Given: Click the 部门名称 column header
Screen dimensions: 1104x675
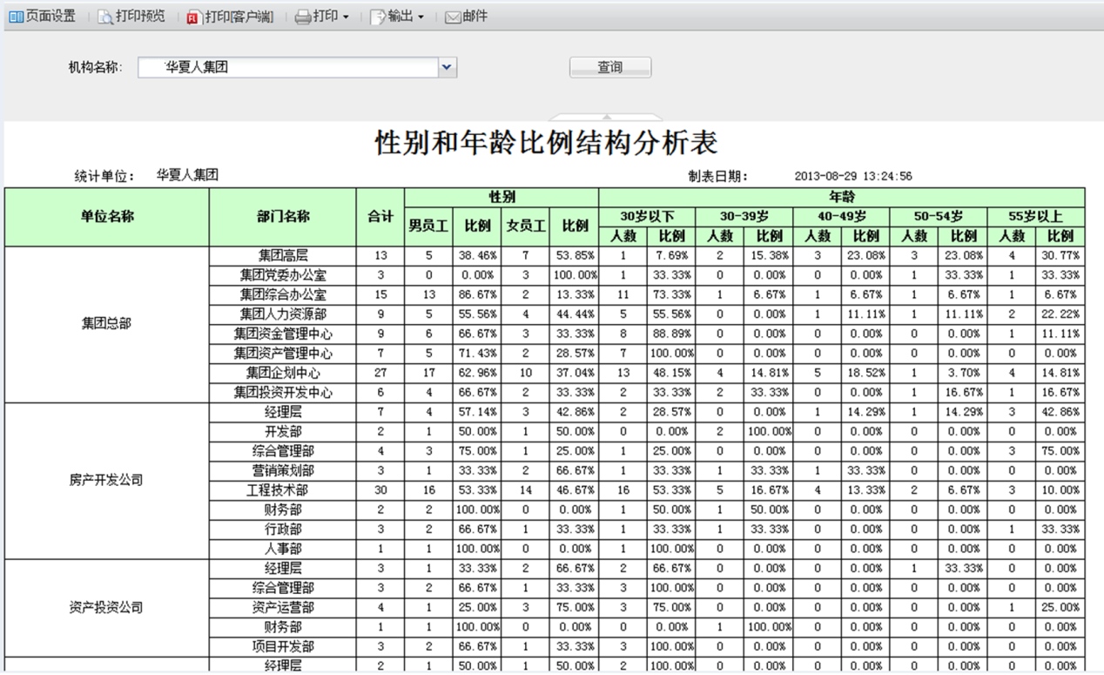Looking at the screenshot, I should point(283,216).
